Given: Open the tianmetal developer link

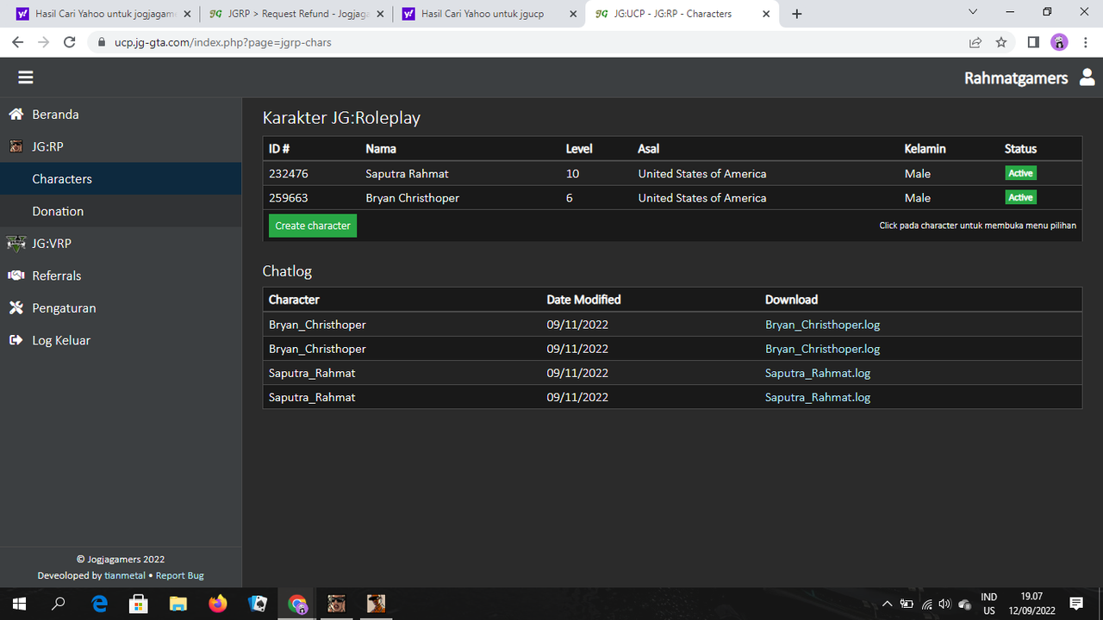Looking at the screenshot, I should point(125,575).
